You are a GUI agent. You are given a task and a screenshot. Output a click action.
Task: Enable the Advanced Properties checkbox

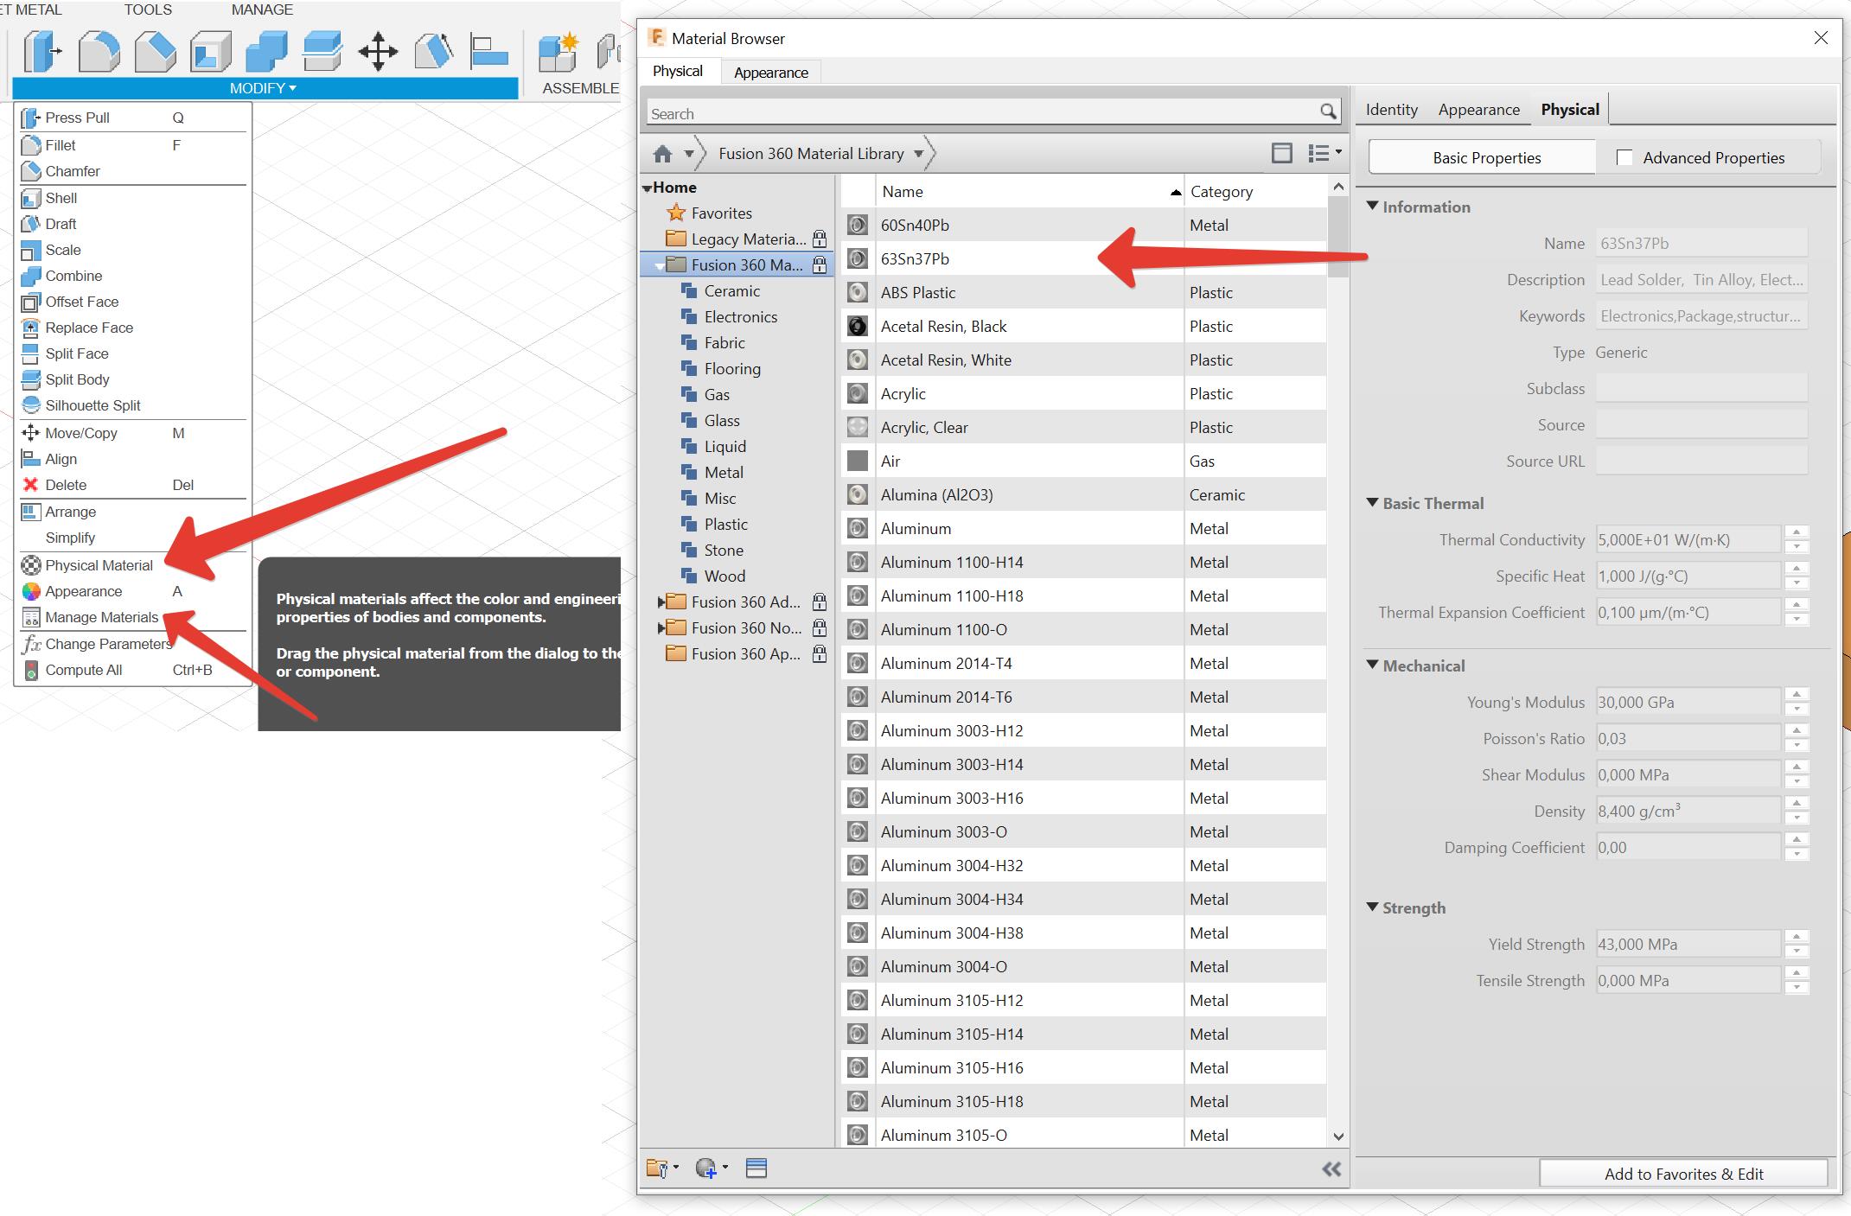1624,157
